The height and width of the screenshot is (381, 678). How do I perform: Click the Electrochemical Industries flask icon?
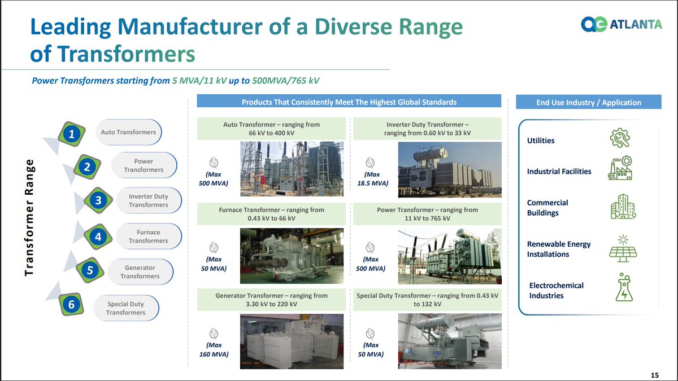coord(623,287)
